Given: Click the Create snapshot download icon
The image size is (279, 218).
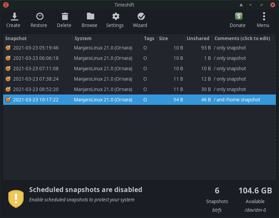Looking at the screenshot, I should point(14,17).
